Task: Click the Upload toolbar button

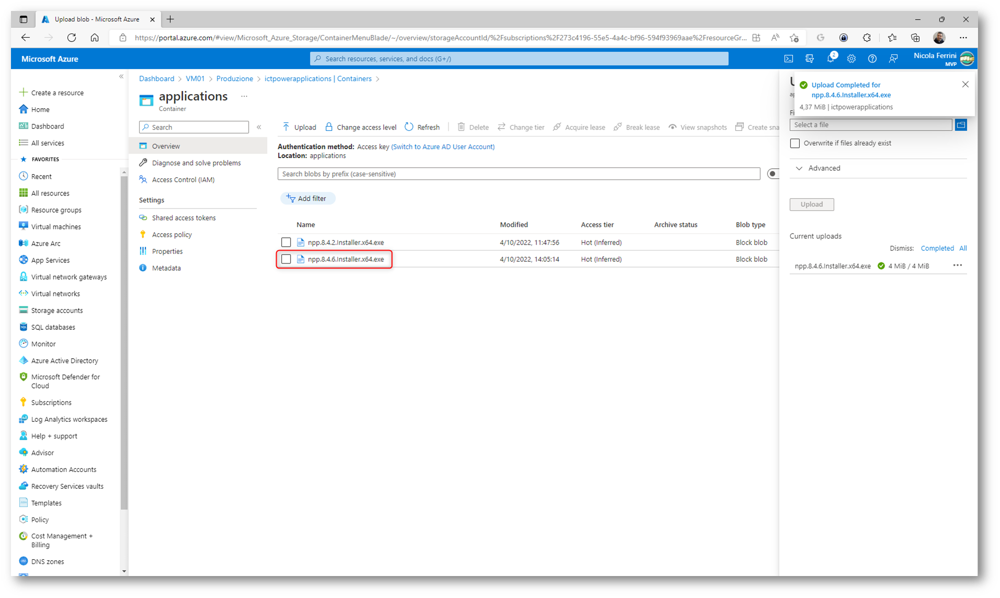Action: 299,127
